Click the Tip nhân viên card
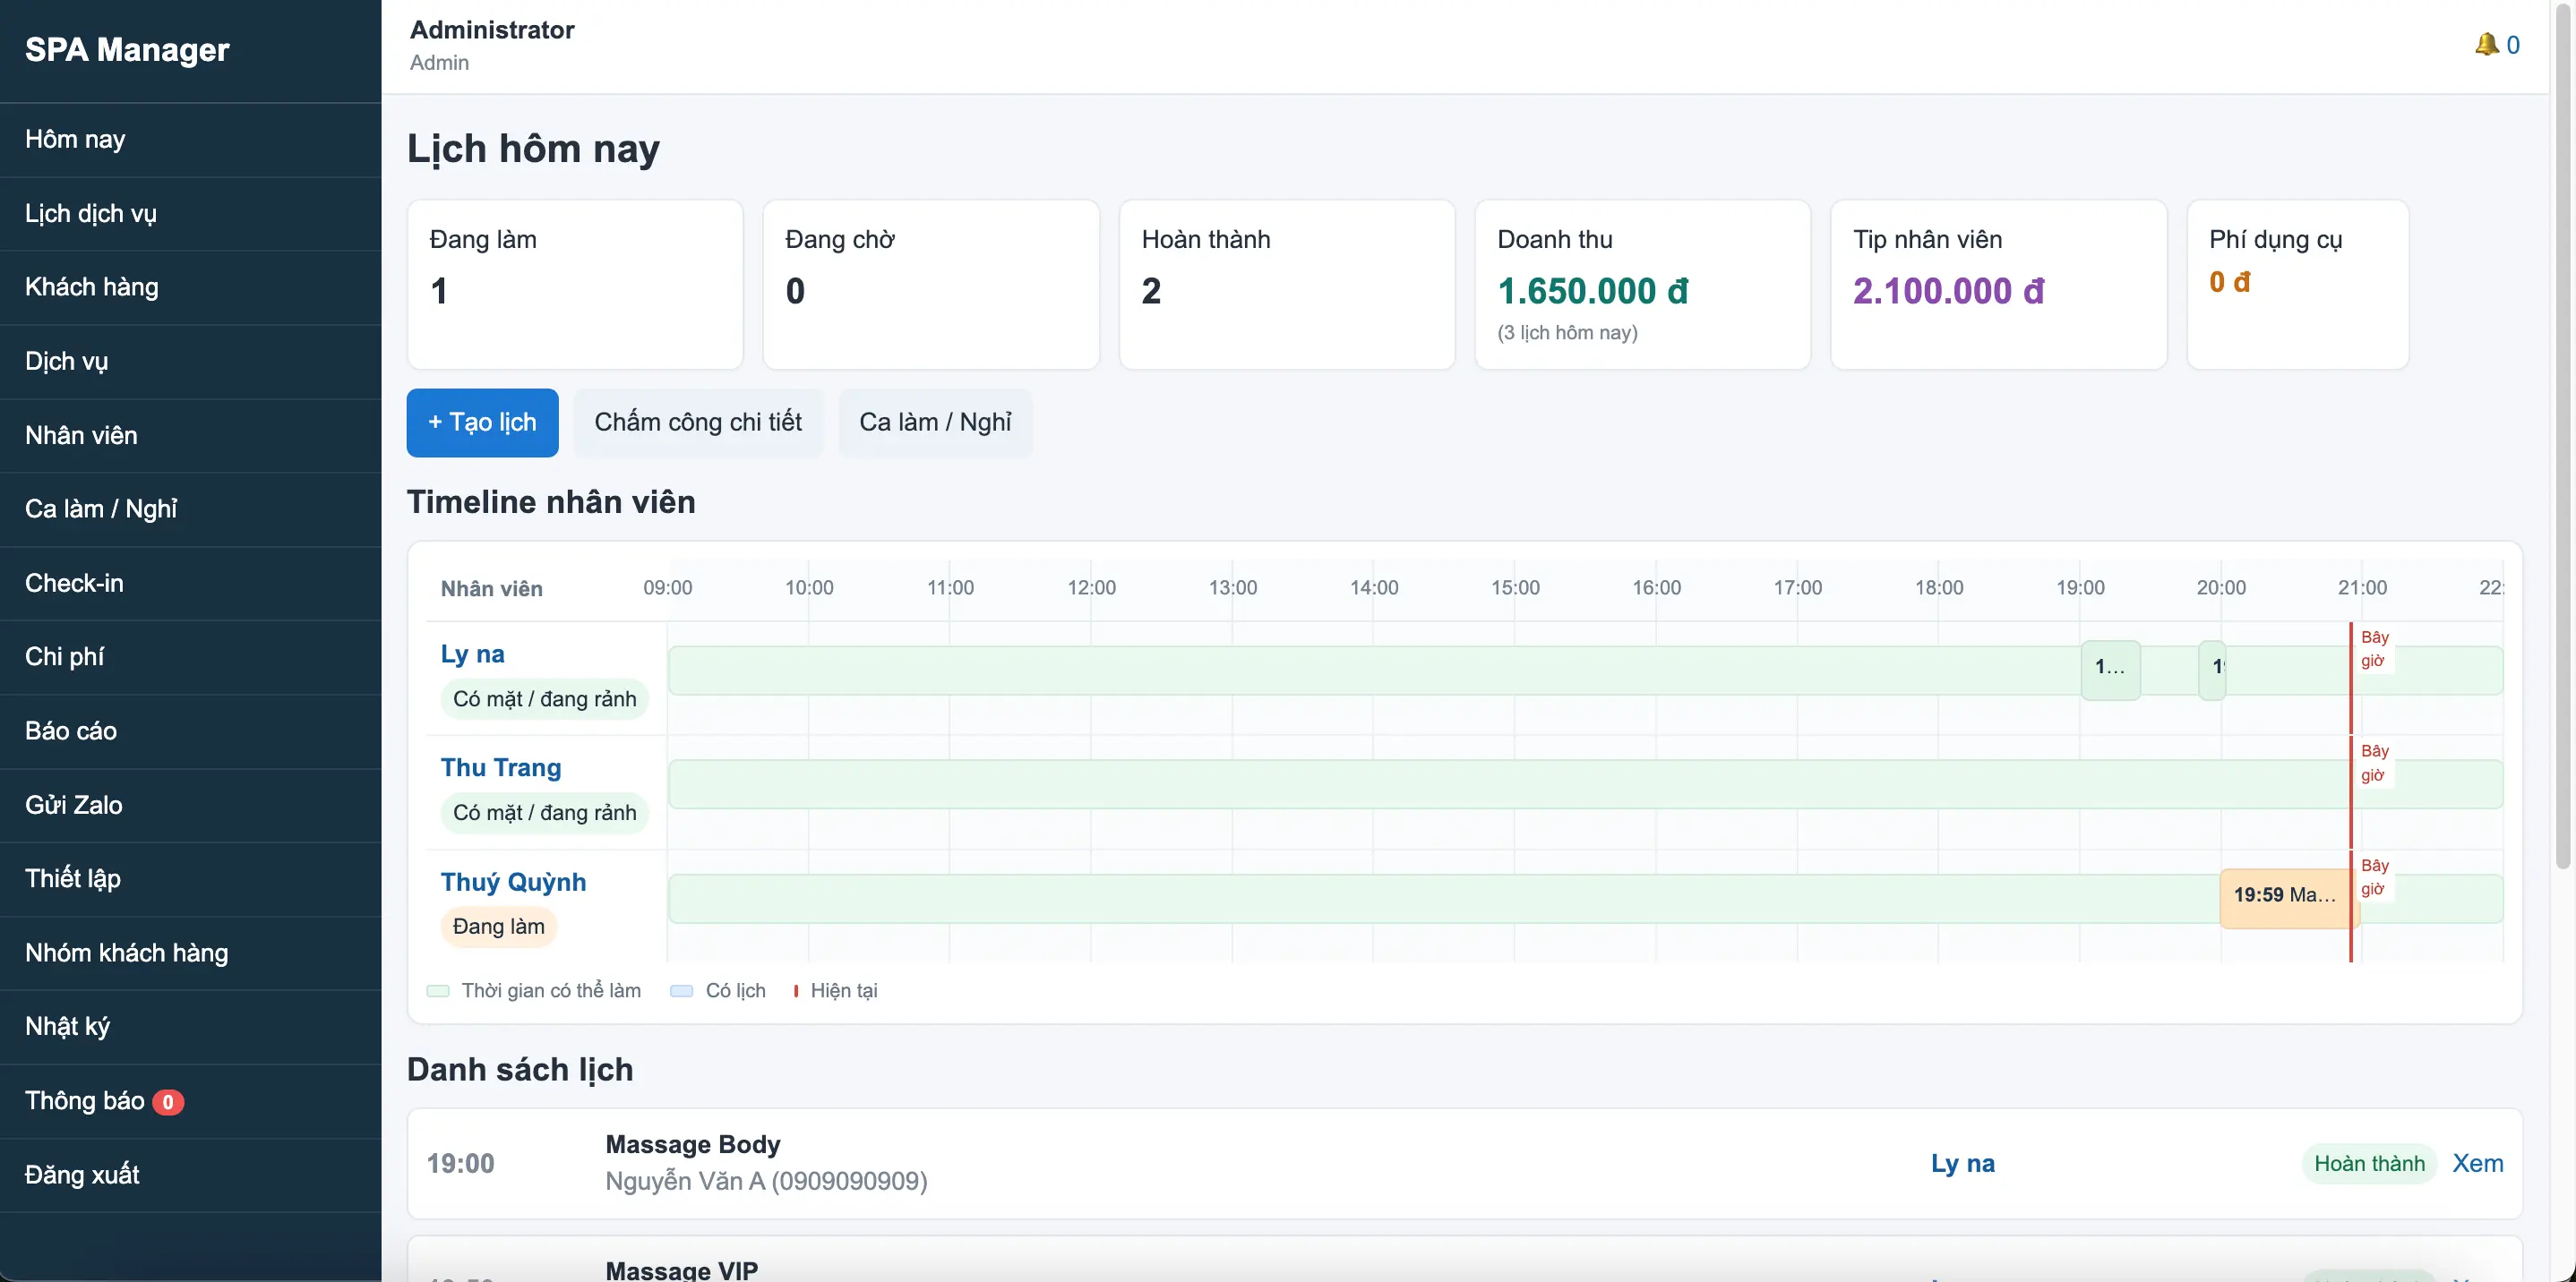Screen dimensions: 2576x1282 coord(1999,285)
